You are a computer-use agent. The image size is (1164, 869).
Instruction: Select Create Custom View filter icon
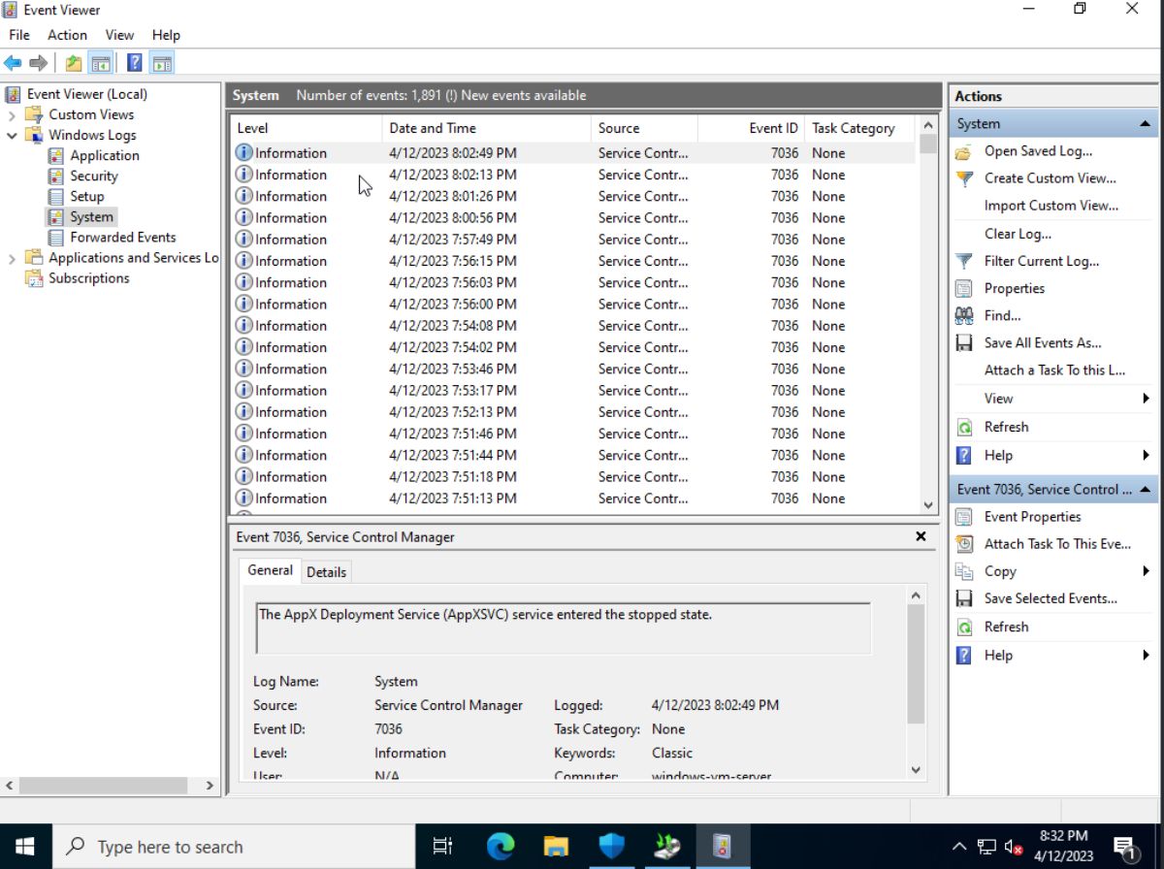963,178
